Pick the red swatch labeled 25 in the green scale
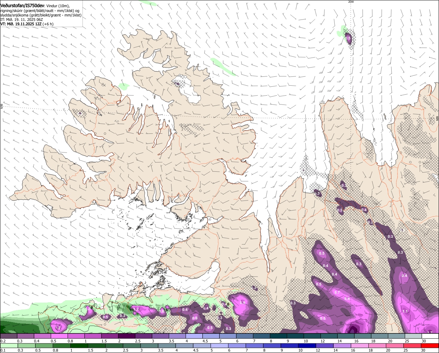The image size is (439, 353). coord(412,345)
